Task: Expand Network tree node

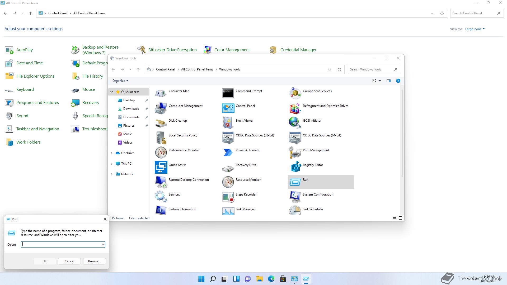Action: (111, 174)
